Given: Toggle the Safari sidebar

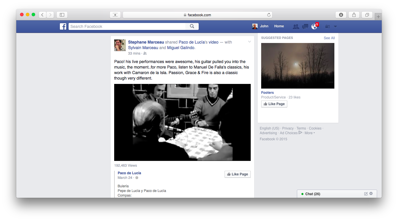Looking at the screenshot, I should (x=62, y=15).
